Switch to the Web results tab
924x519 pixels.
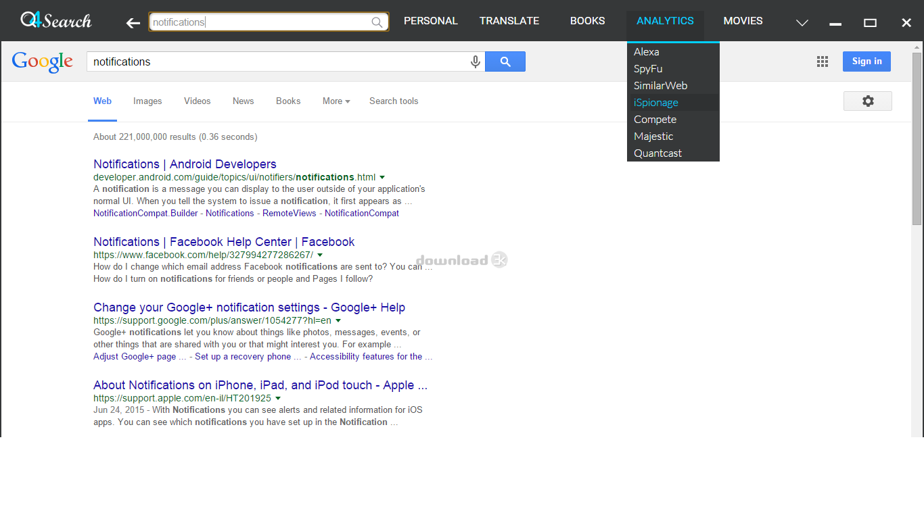tap(102, 101)
